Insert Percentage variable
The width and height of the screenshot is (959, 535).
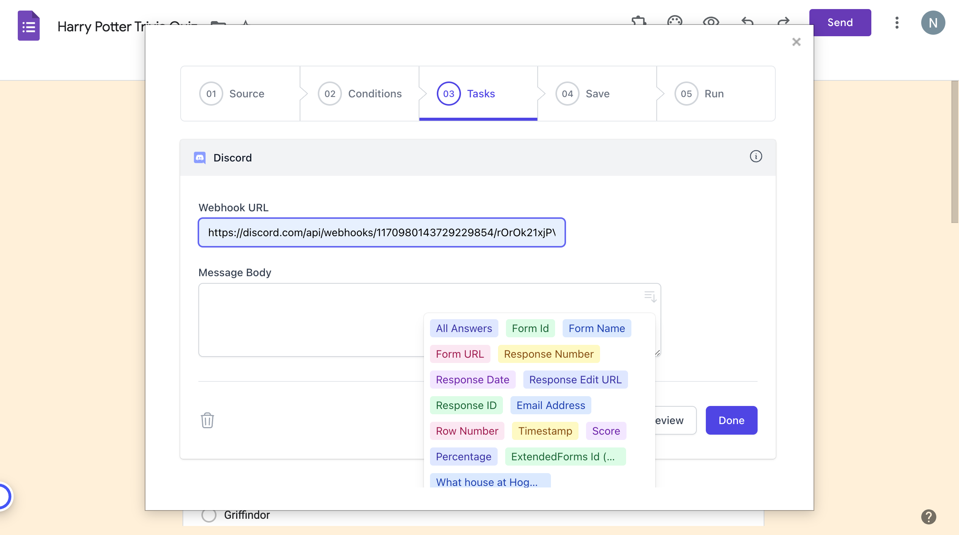click(464, 457)
